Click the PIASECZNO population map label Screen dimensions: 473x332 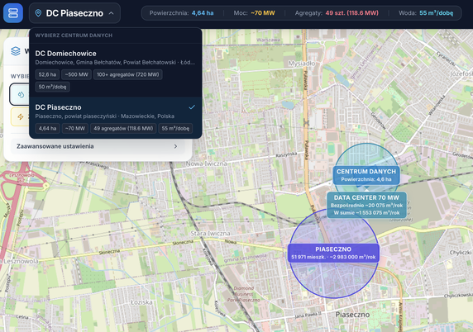(x=333, y=253)
